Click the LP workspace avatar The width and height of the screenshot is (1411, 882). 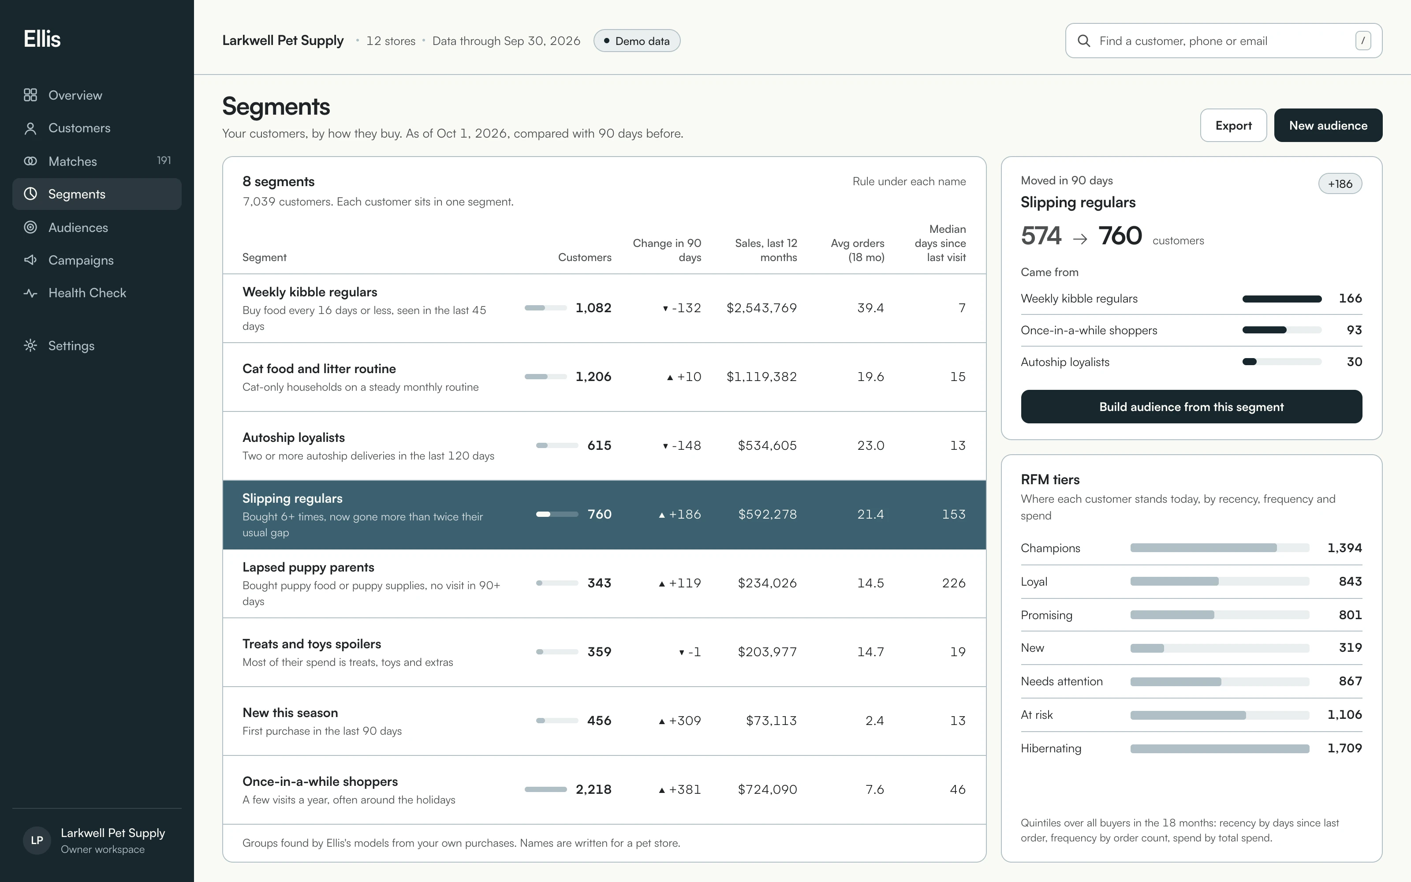[37, 841]
